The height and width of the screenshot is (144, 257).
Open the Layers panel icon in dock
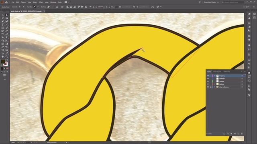pyautogui.click(x=249, y=73)
